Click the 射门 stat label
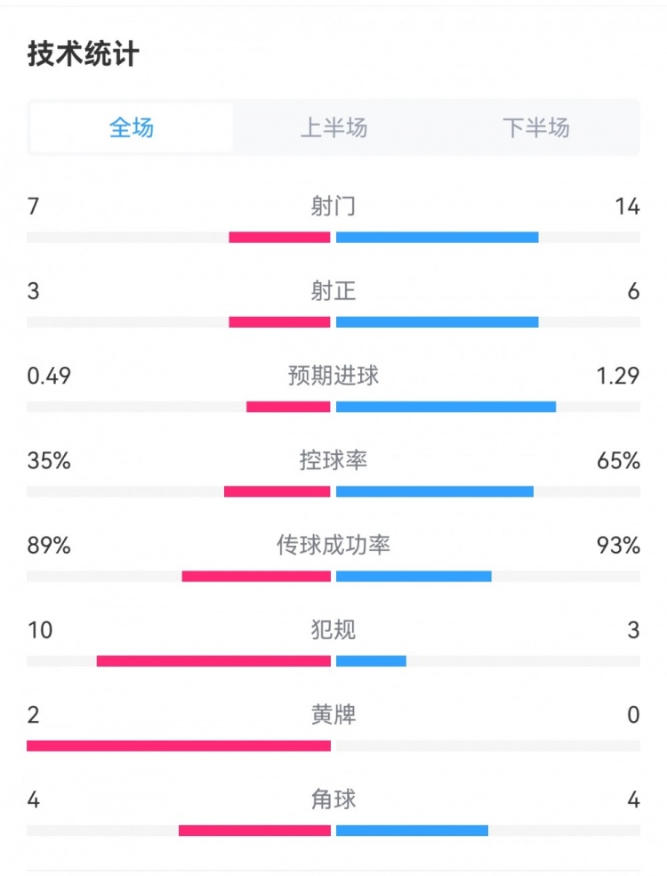 [333, 207]
